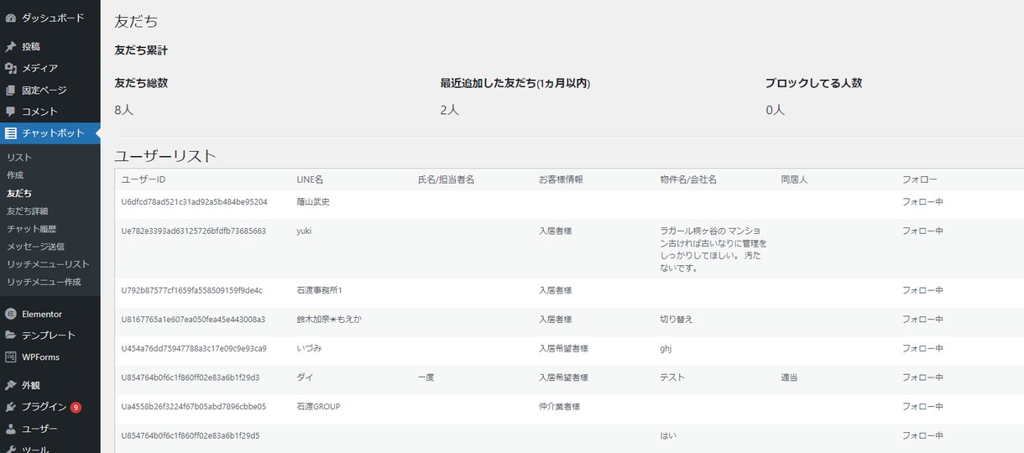Click LINE name 薩山武史
The image size is (1024, 453).
click(x=313, y=202)
